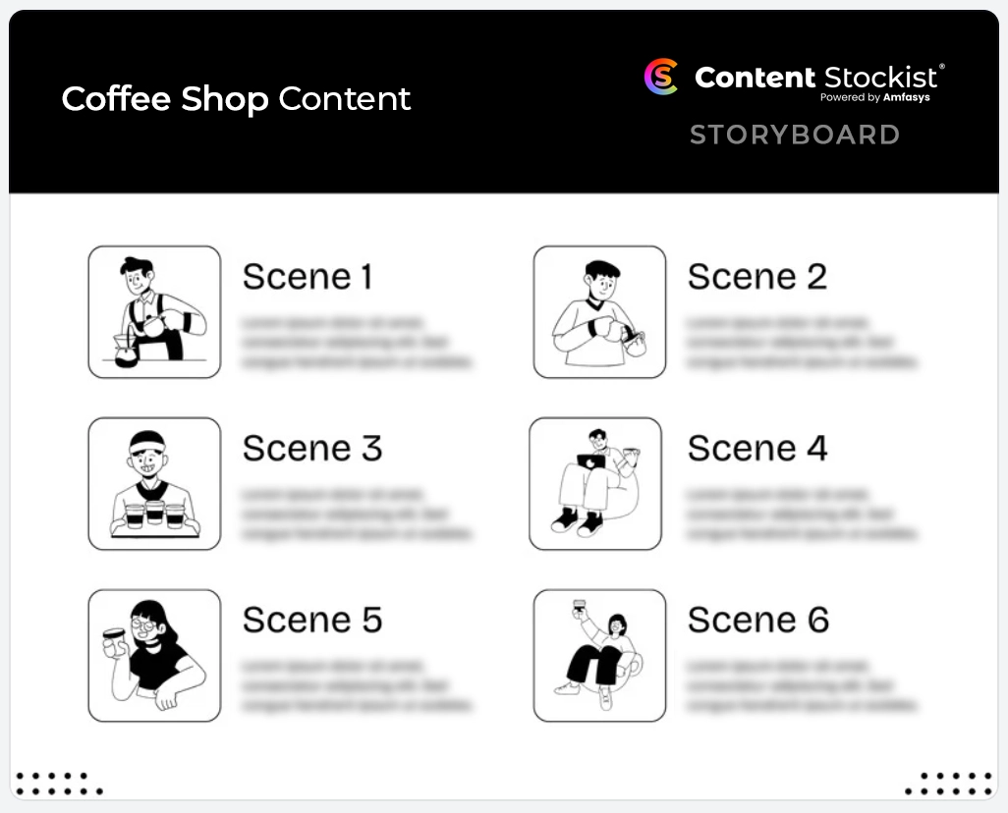Select the Scene 5 woman holding cup illustration

pyautogui.click(x=154, y=655)
